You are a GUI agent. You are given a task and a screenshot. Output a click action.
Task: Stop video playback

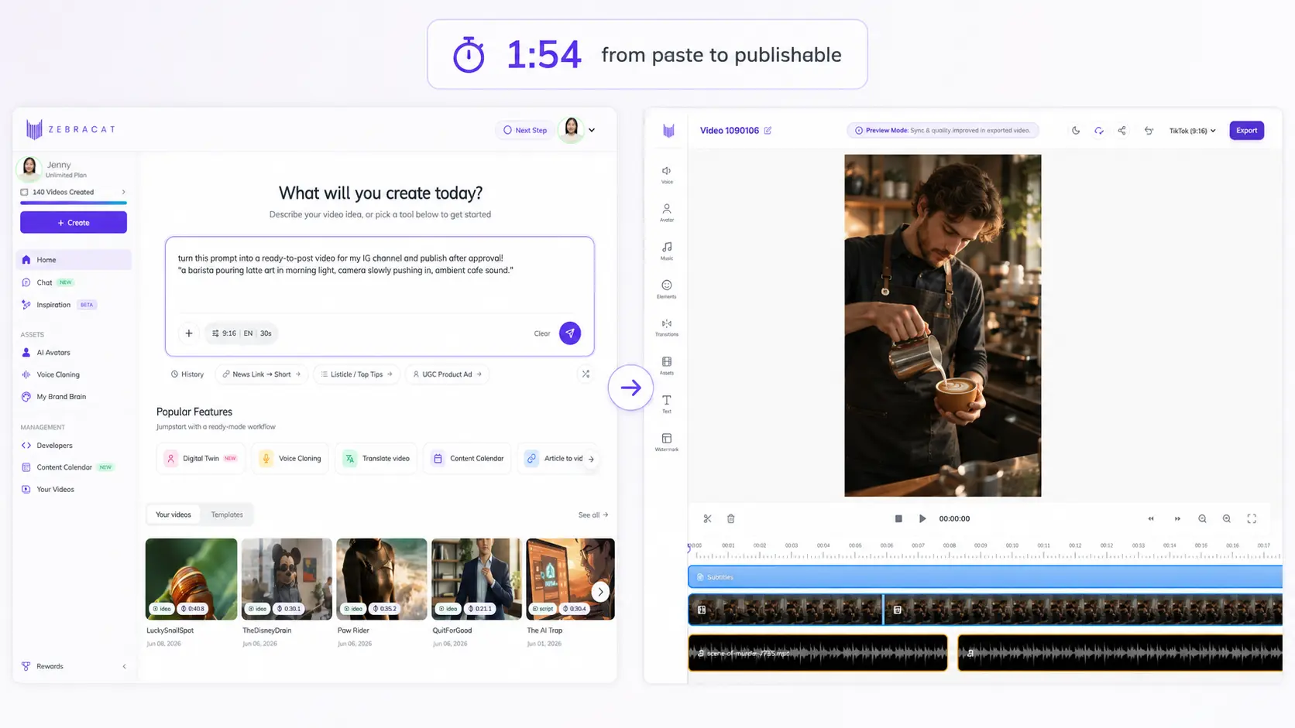[898, 518]
